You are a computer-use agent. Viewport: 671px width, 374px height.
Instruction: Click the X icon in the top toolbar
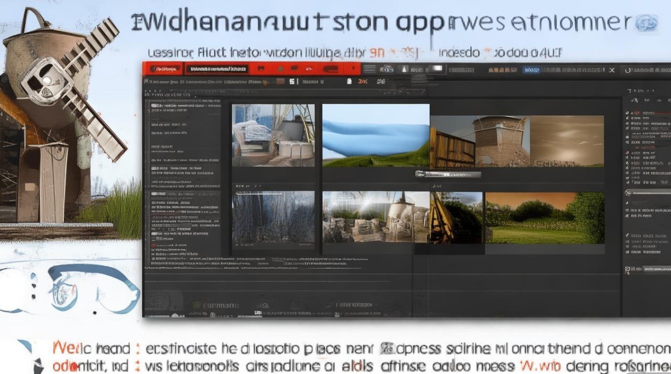612,70
